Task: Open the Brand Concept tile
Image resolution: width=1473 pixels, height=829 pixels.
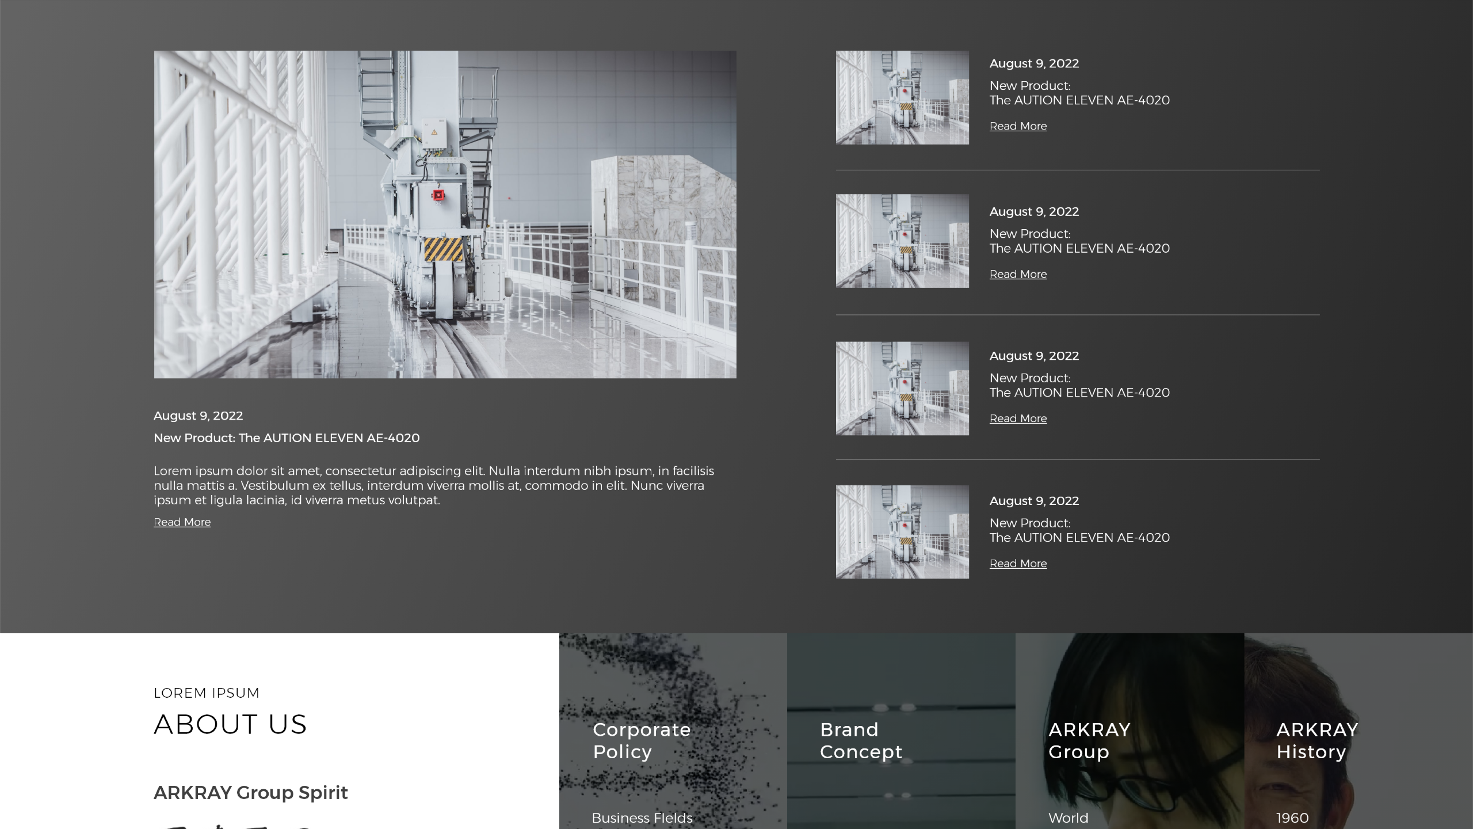Action: 861,740
